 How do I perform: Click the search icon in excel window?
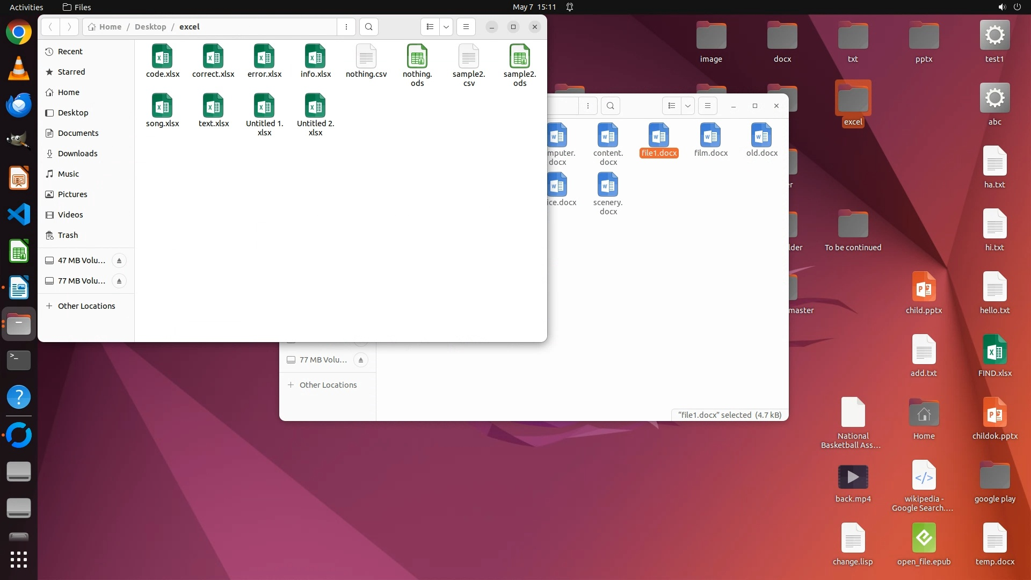pyautogui.click(x=368, y=27)
